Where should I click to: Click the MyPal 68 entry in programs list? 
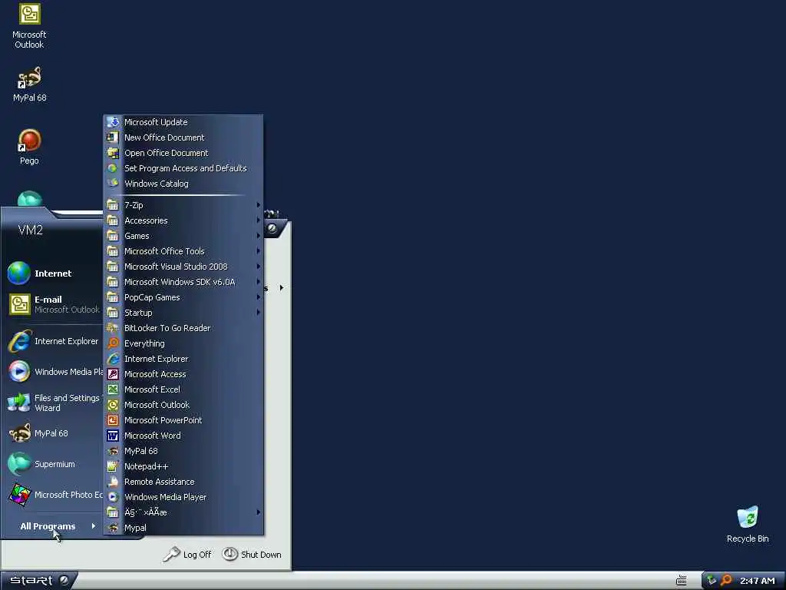pyautogui.click(x=183, y=451)
